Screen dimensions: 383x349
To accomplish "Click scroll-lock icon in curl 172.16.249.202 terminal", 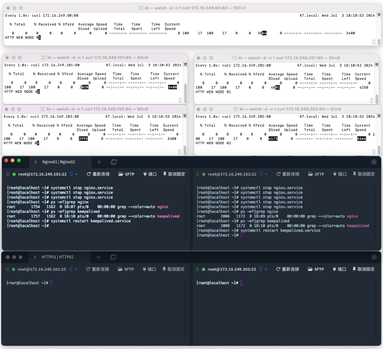I will click(x=379, y=116).
